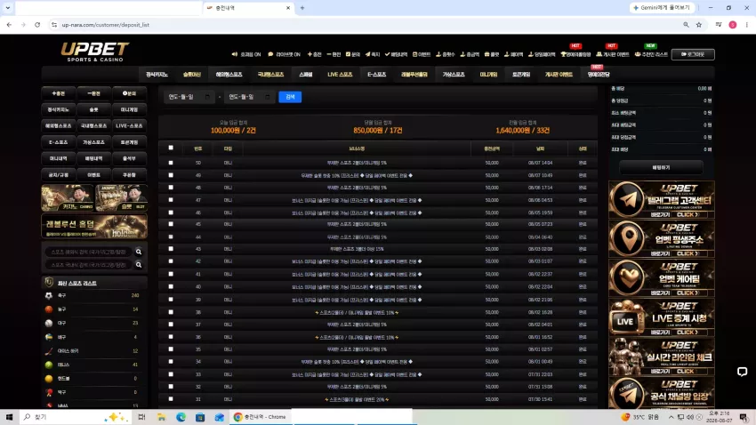Check the box for row 38

click(171, 312)
